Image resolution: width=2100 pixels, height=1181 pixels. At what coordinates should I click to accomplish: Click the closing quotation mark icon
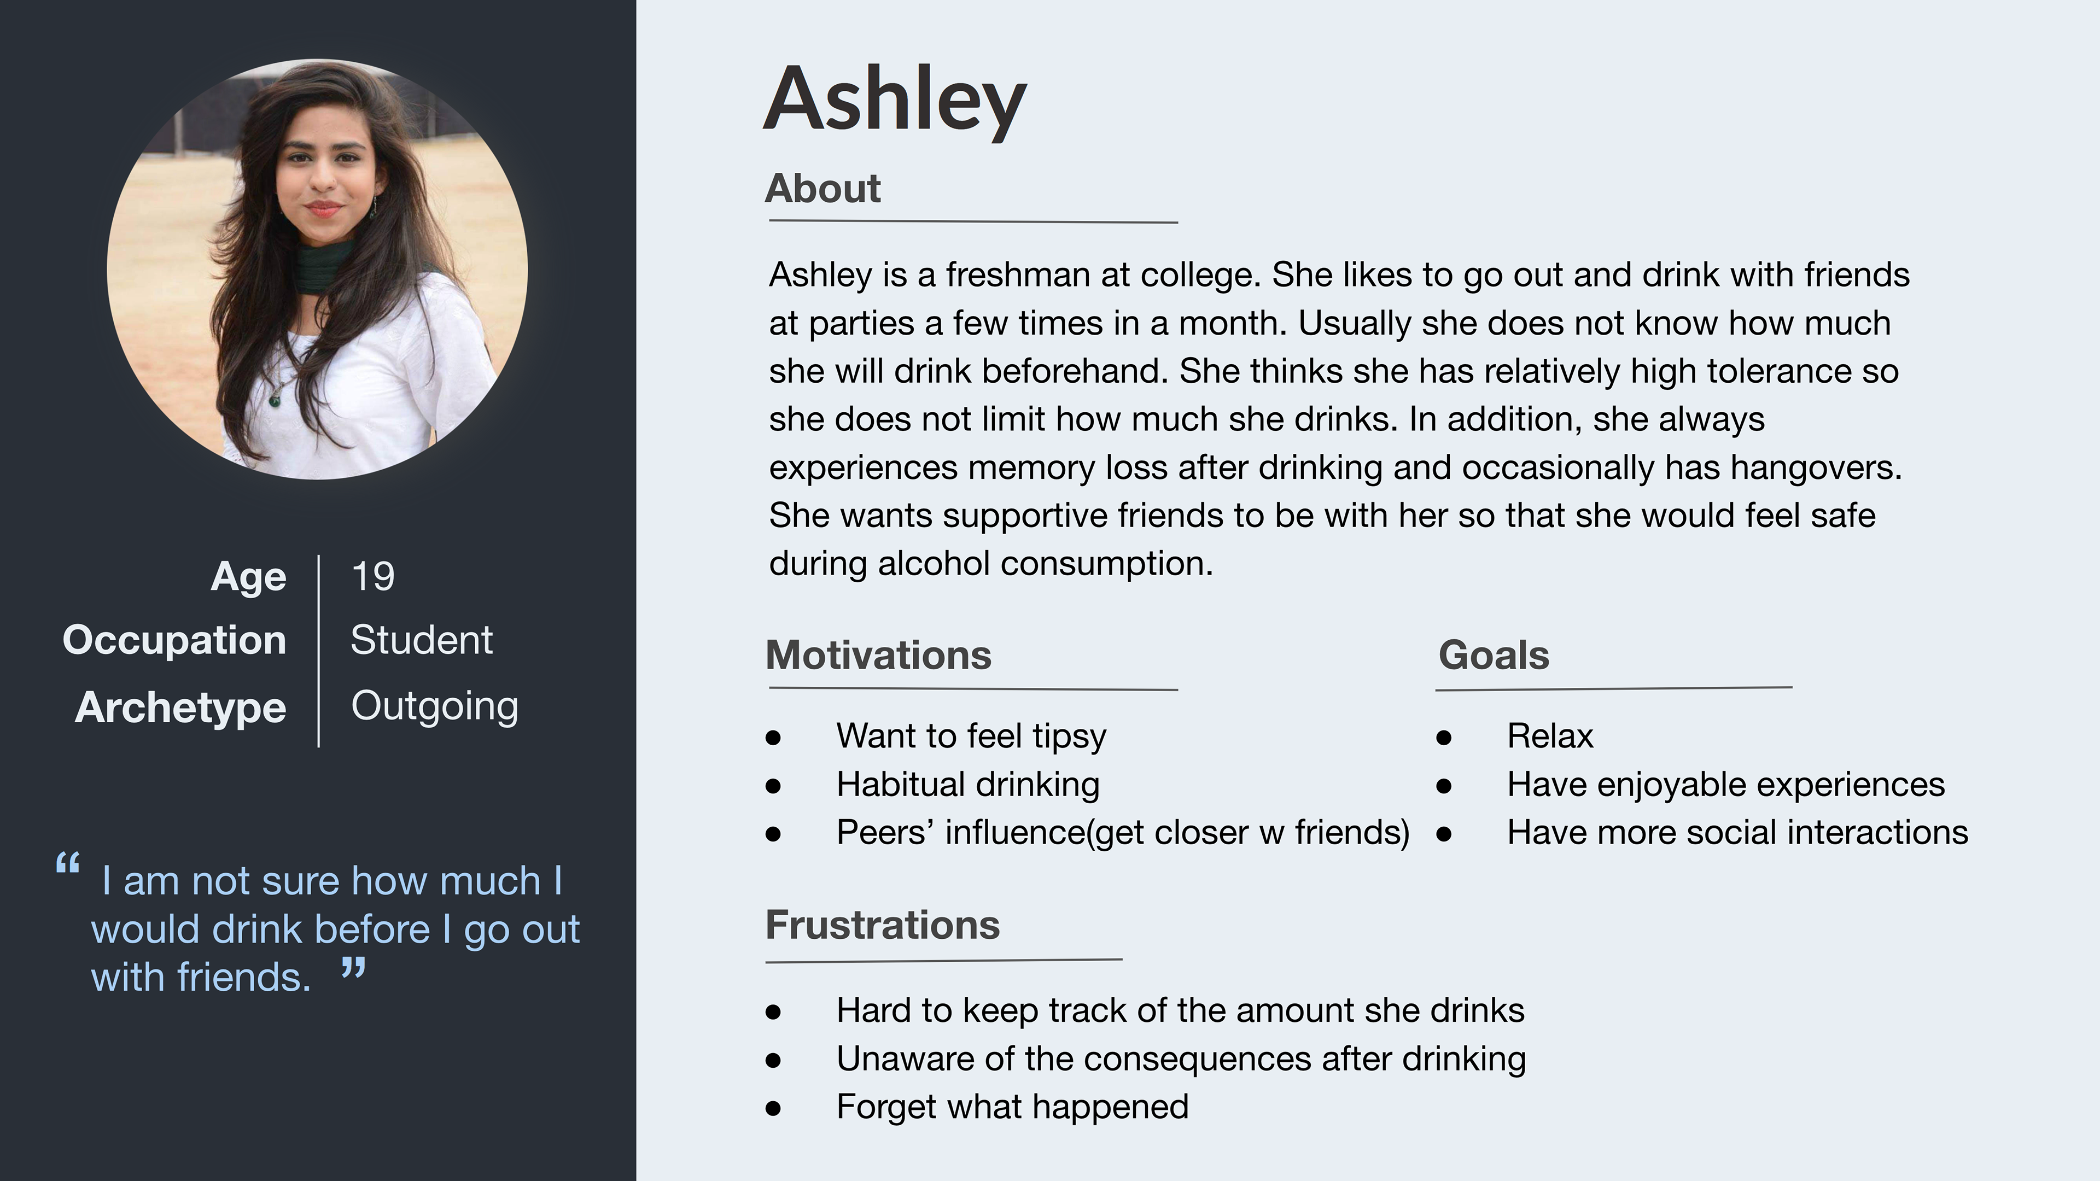pyautogui.click(x=353, y=970)
